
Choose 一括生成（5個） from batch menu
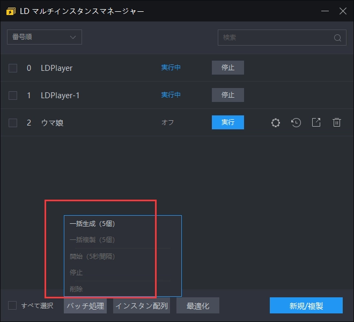[123, 224]
